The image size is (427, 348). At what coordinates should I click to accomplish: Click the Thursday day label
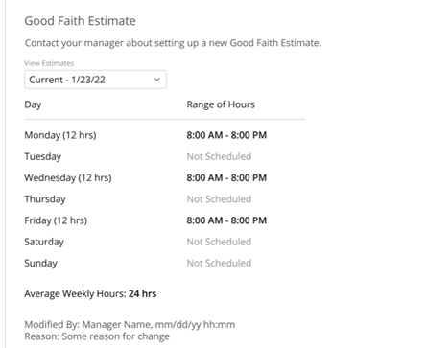[45, 199]
